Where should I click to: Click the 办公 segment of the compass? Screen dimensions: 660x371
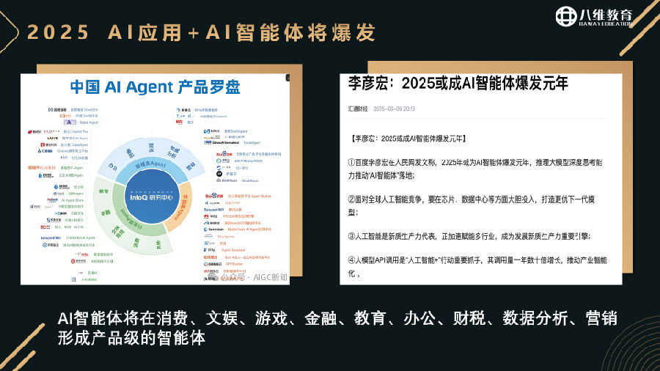(112, 166)
